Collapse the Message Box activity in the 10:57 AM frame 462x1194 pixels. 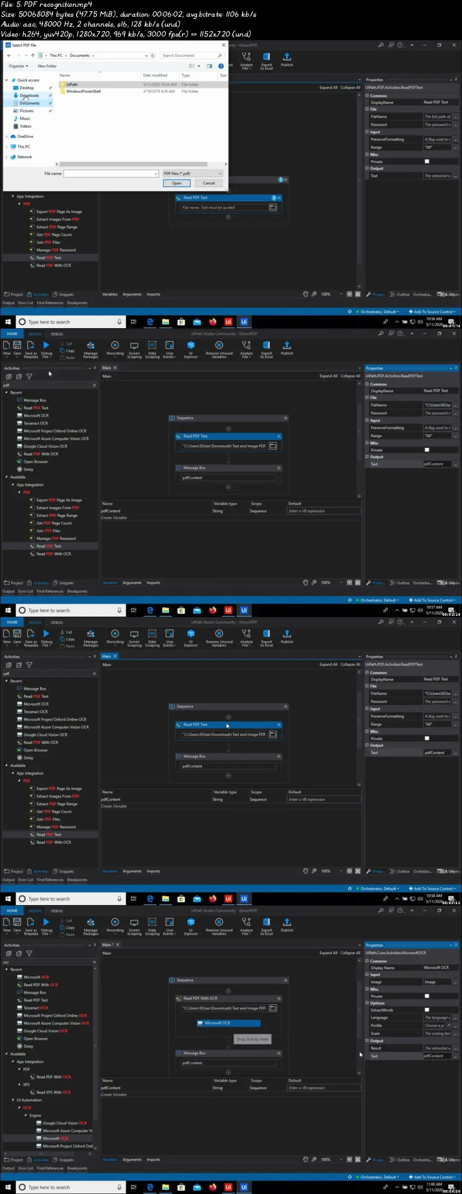click(279, 468)
